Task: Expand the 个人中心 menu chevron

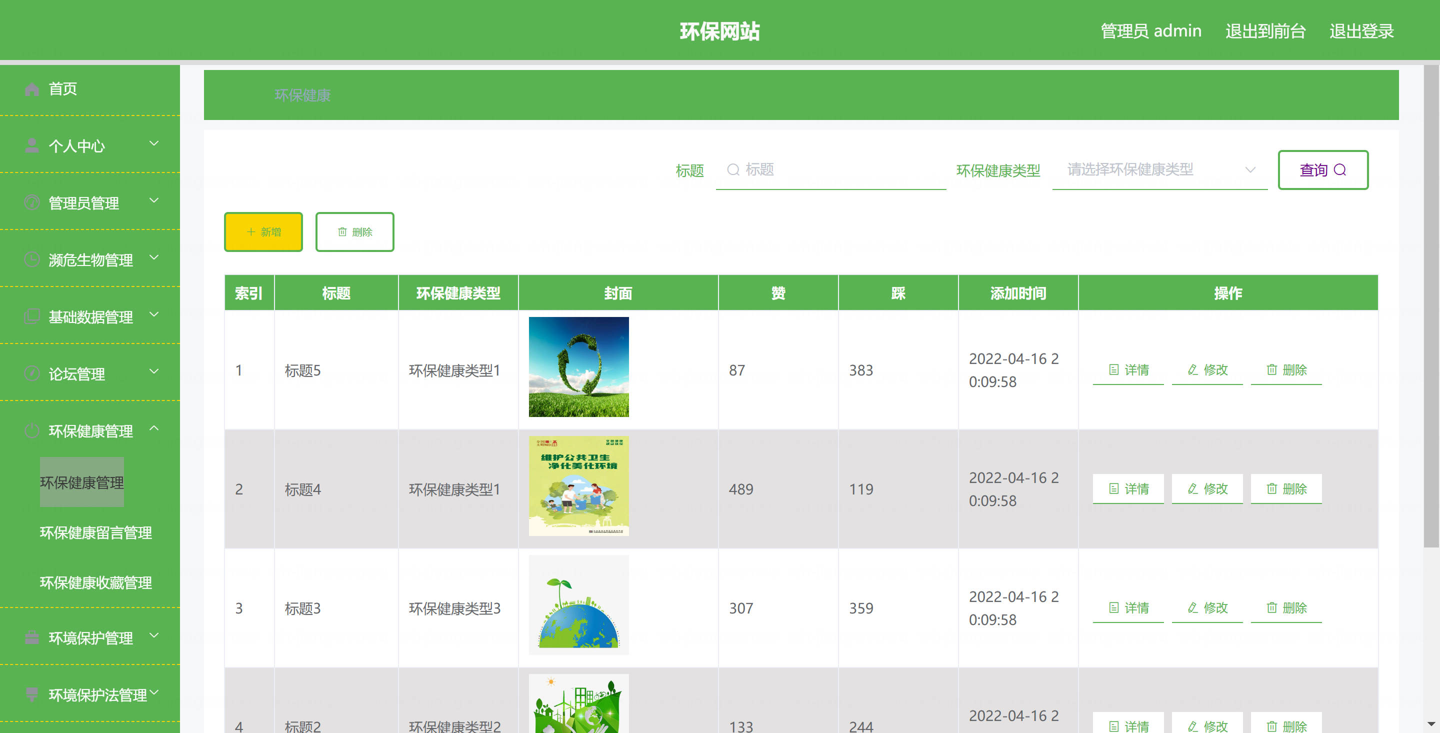Action: point(153,143)
